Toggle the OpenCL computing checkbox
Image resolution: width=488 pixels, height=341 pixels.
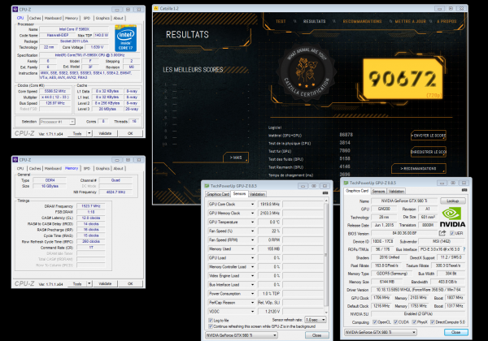click(375, 322)
